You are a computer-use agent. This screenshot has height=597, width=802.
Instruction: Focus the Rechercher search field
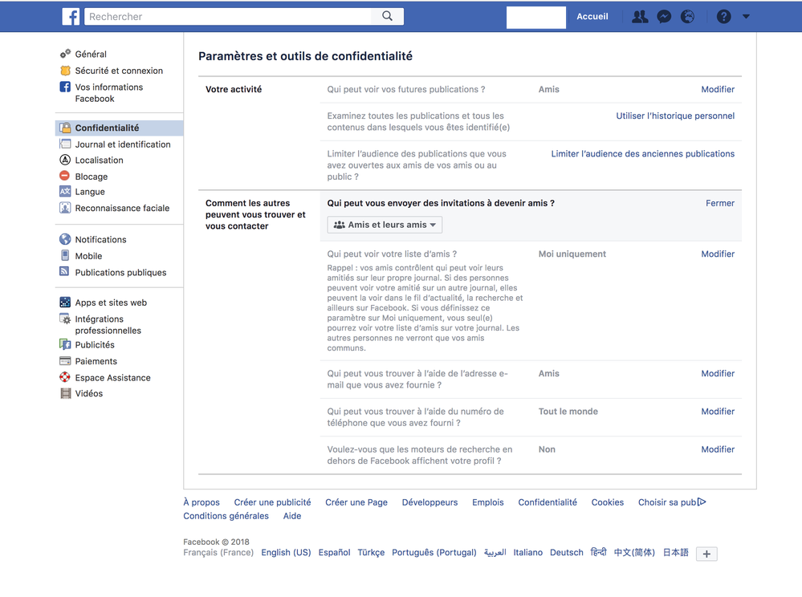pyautogui.click(x=228, y=16)
